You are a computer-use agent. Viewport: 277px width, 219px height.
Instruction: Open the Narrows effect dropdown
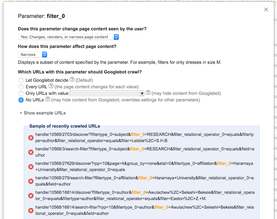point(32,54)
